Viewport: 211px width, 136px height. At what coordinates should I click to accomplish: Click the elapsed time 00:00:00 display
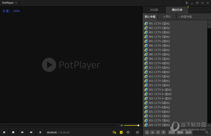tap(52, 132)
